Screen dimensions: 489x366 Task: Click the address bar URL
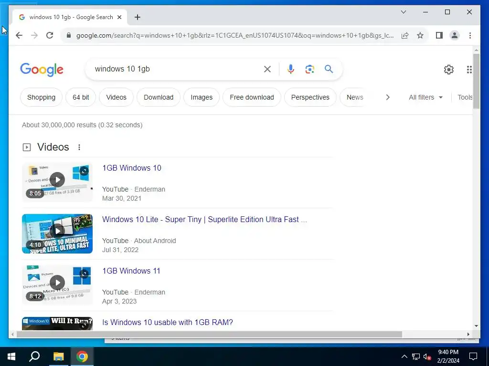pos(235,35)
